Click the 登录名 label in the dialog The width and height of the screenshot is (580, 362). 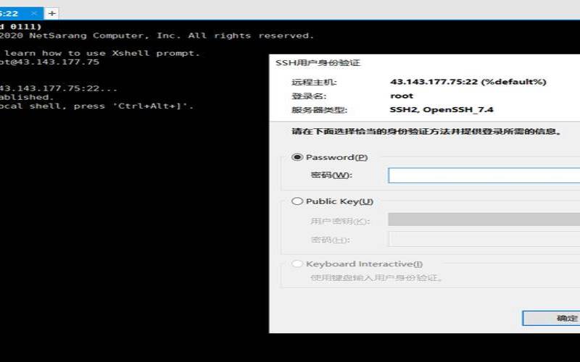click(x=309, y=96)
